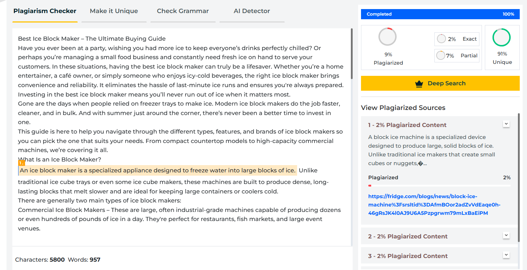Click the orange marker number 1 badge
The height and width of the screenshot is (270, 527).
click(21, 163)
